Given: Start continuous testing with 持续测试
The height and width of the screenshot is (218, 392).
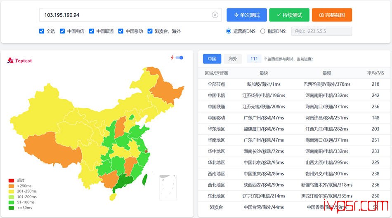Looking at the screenshot, I should tap(289, 15).
